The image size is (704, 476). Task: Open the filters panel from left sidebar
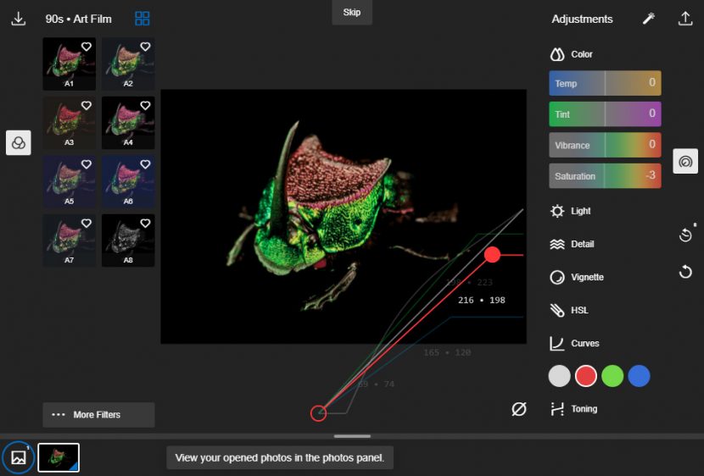click(x=19, y=143)
